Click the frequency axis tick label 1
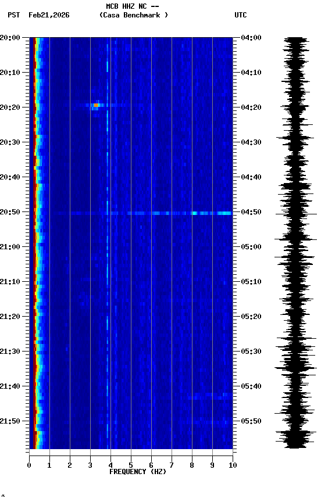This screenshot has height=502, width=321. point(49,465)
